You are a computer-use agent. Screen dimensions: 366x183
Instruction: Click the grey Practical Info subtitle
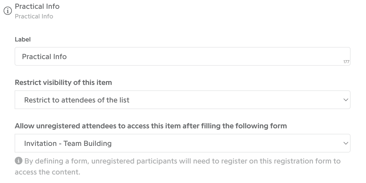coord(34,16)
